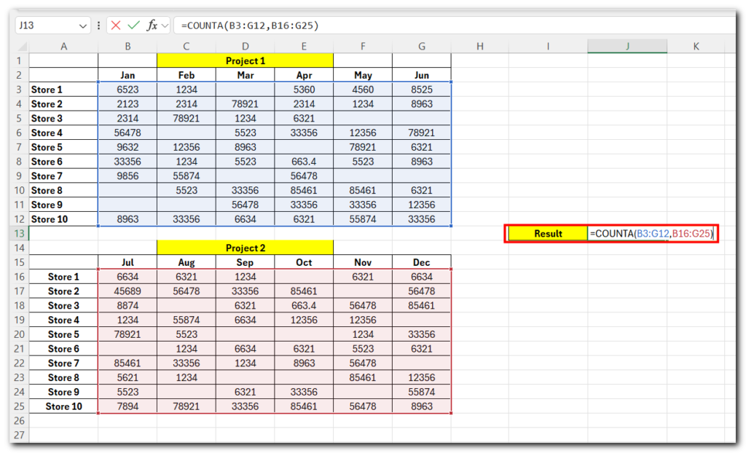Image resolution: width=746 pixels, height=453 pixels.
Task: Click the Project 1 merged heading cell
Action: (245, 61)
